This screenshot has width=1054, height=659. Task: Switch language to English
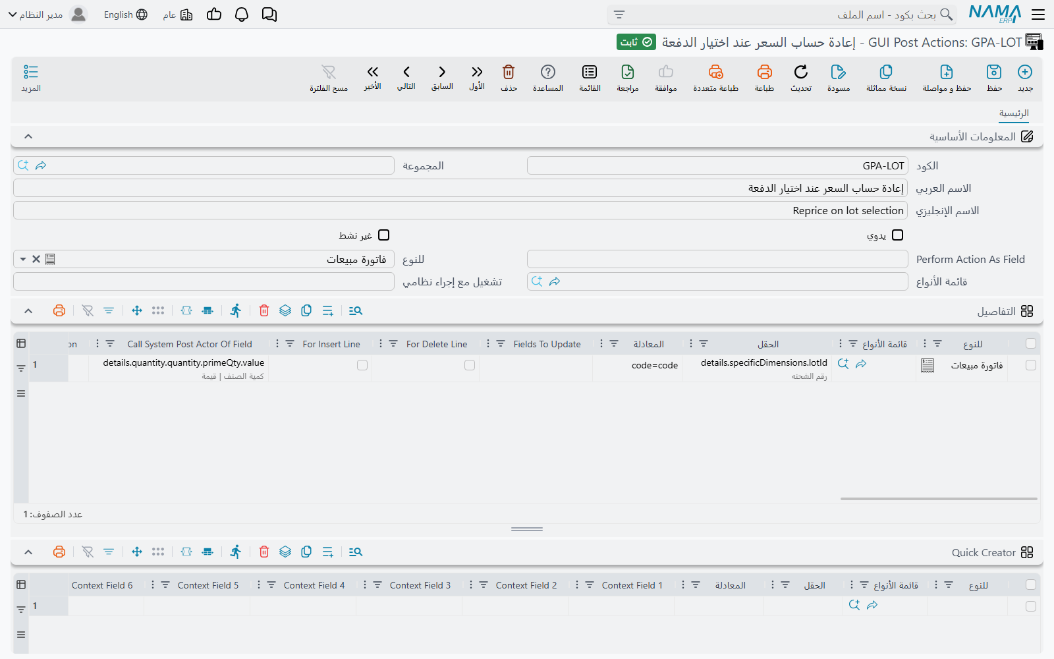pyautogui.click(x=126, y=14)
